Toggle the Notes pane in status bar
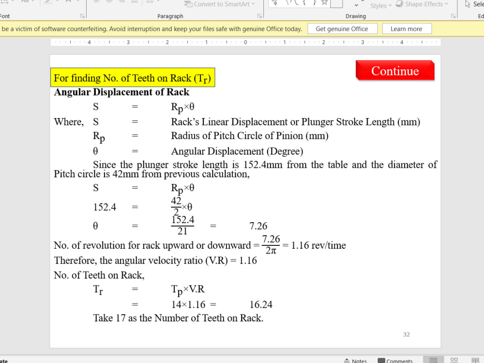This screenshot has height=363, width=484. tap(355, 361)
